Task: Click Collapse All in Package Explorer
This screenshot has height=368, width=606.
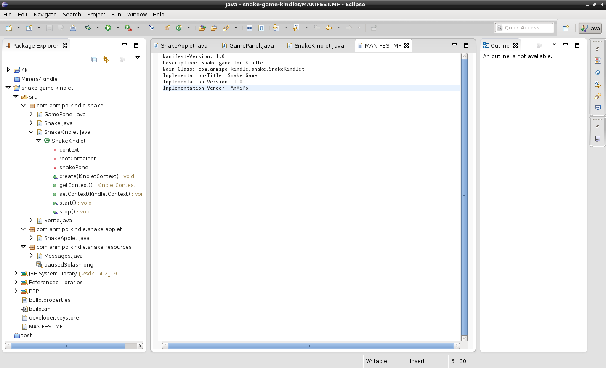Action: pos(94,59)
